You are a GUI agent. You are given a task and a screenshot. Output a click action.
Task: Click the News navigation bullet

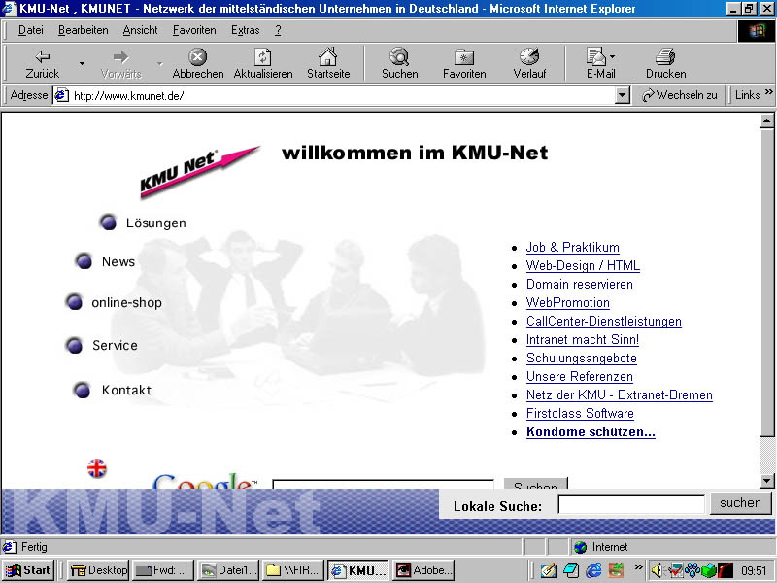pyautogui.click(x=84, y=260)
